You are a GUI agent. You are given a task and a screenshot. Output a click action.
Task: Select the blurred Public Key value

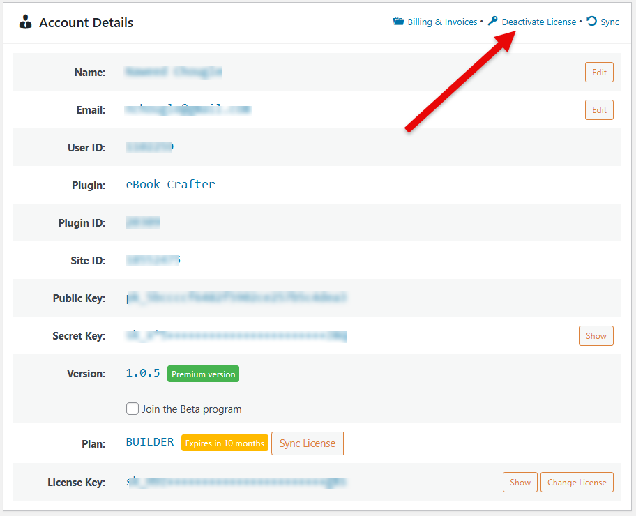pyautogui.click(x=237, y=298)
